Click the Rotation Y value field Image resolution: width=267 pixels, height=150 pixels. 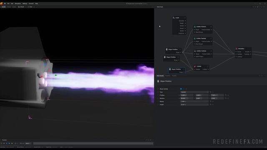coord(202,98)
